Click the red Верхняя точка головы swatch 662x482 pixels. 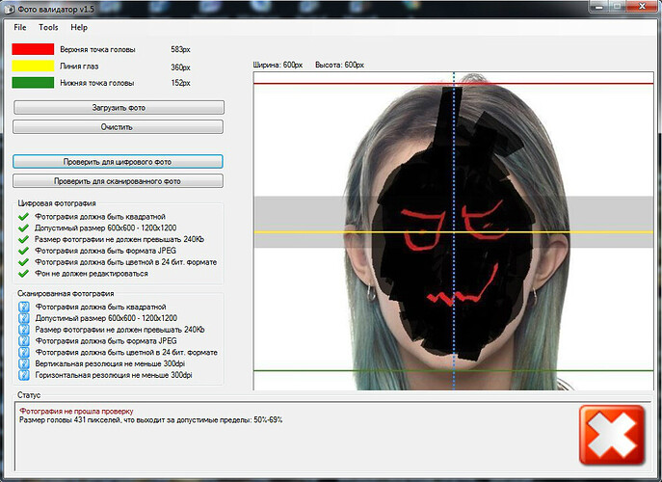[x=33, y=49]
